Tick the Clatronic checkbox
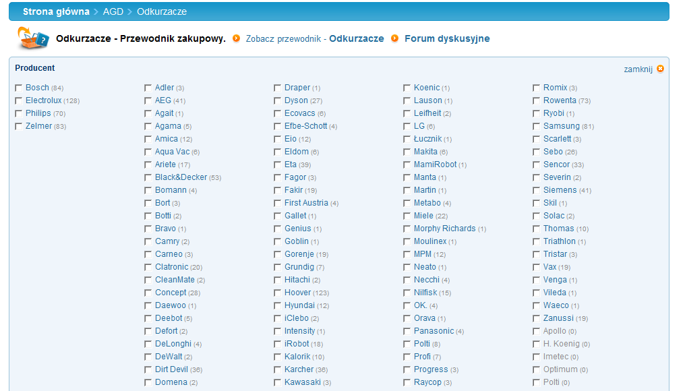The image size is (687, 391). 148,268
